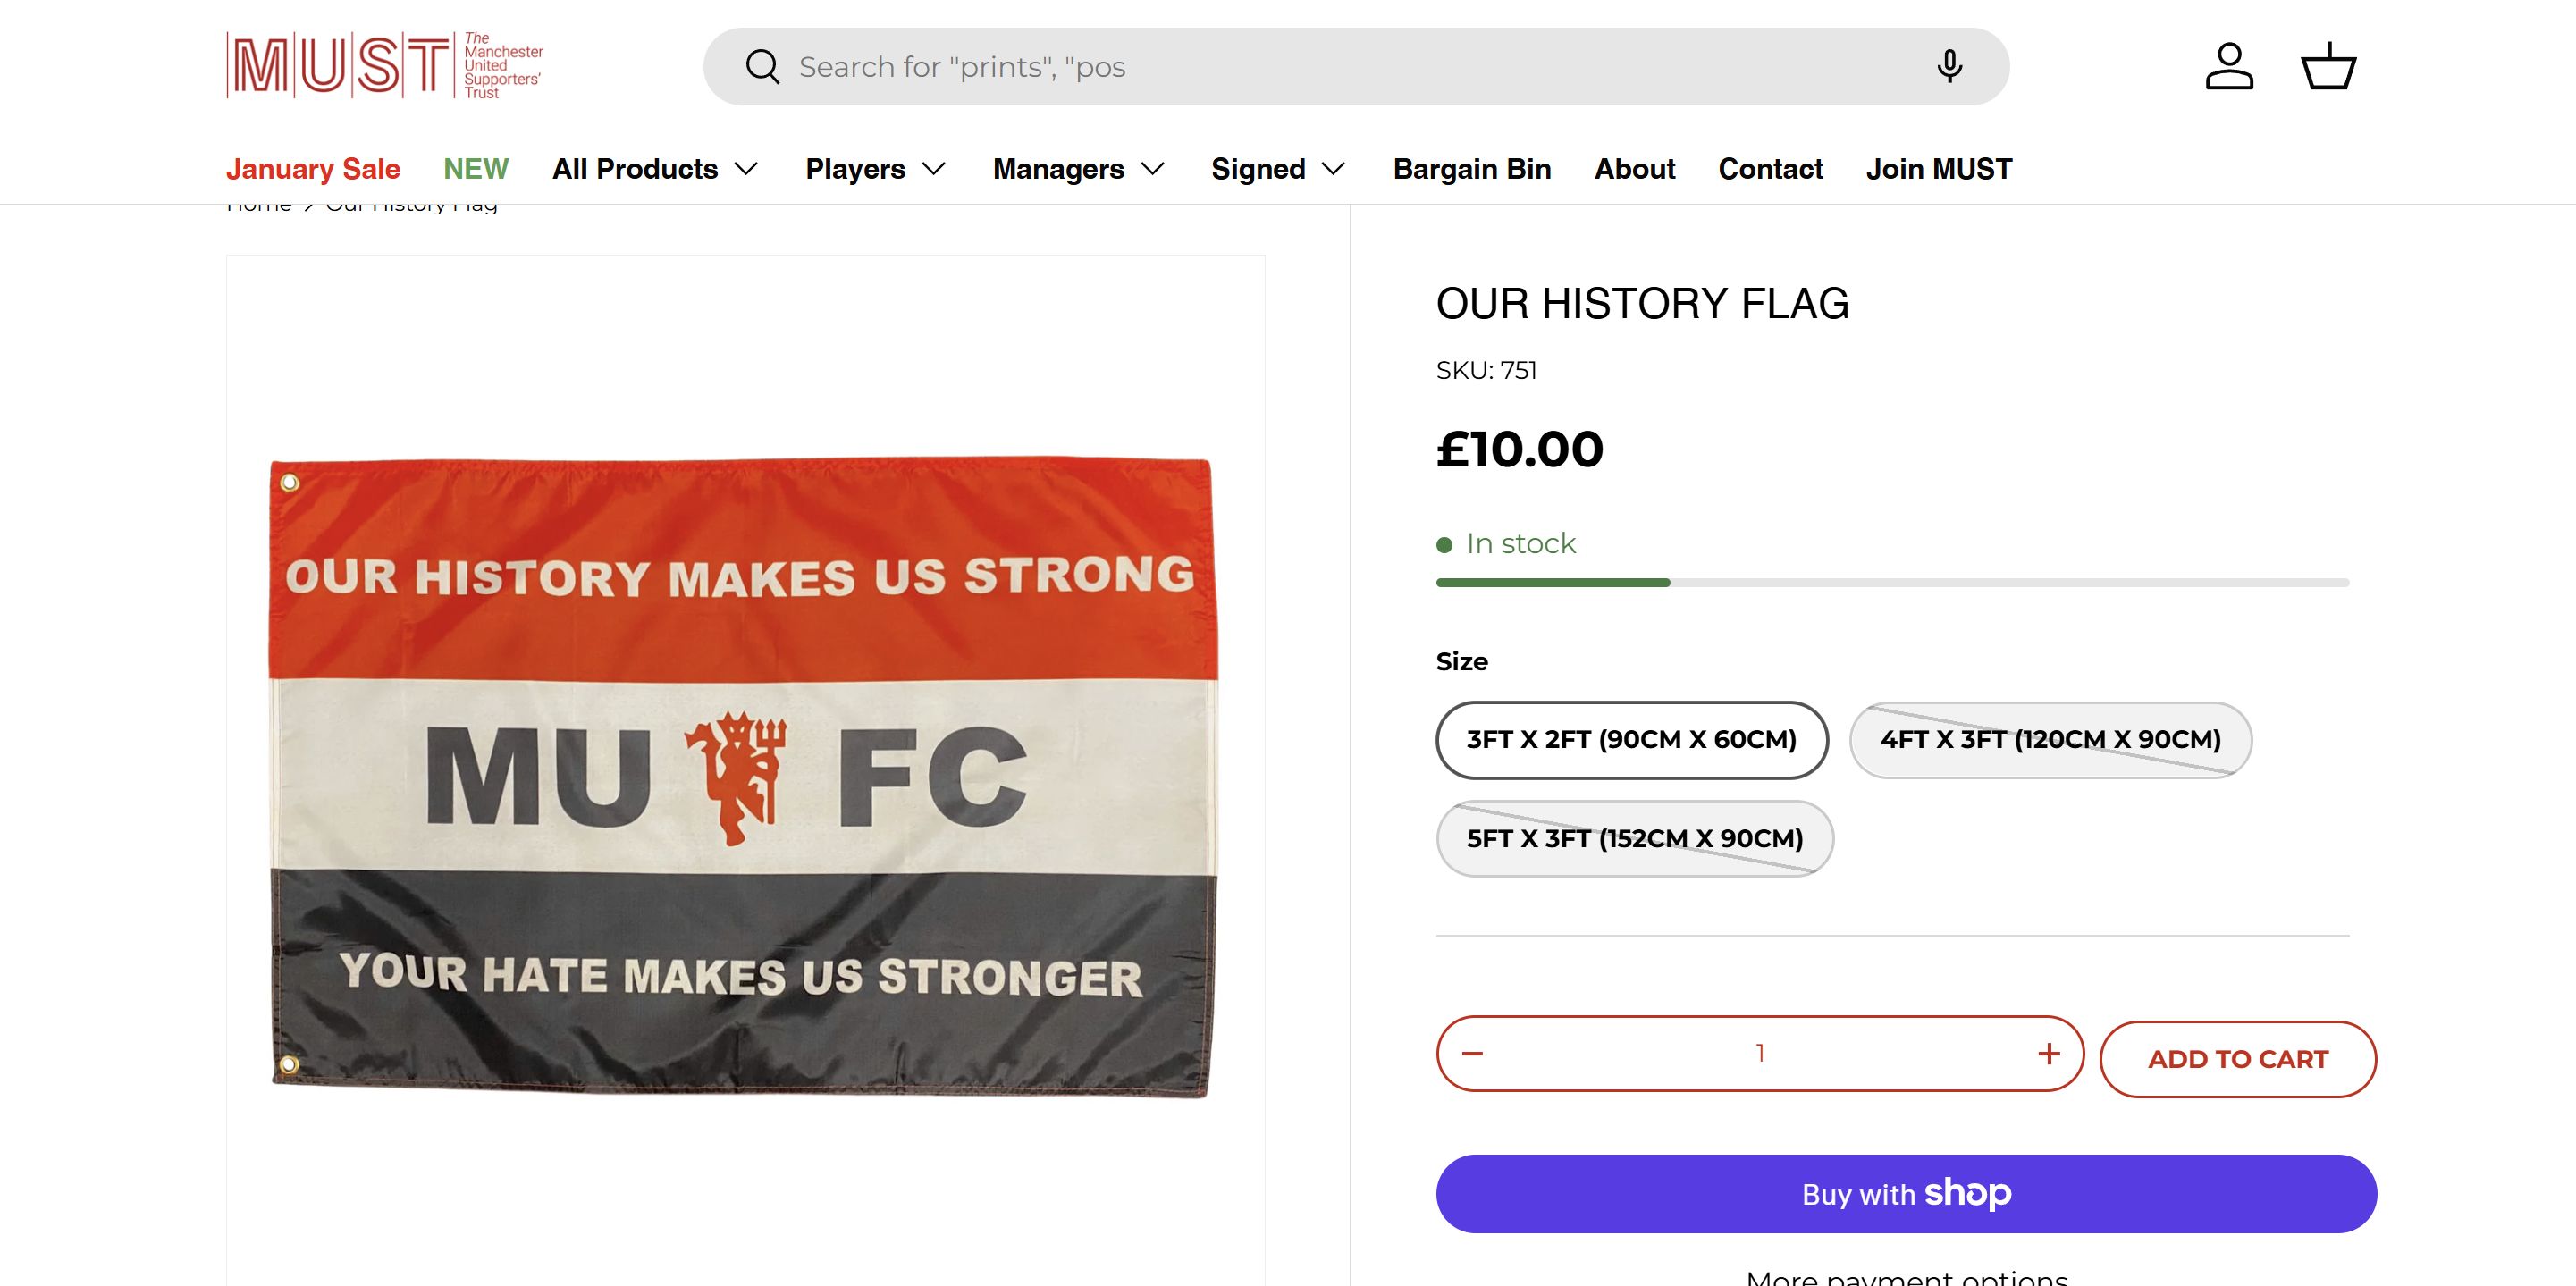Go to January Sale
The width and height of the screenshot is (2576, 1286).
(313, 169)
